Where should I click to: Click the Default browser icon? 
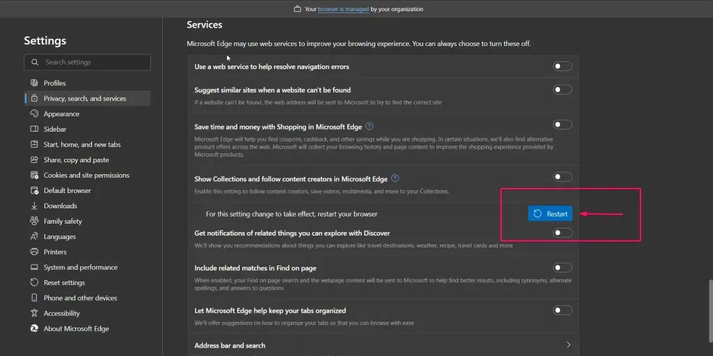click(x=34, y=190)
